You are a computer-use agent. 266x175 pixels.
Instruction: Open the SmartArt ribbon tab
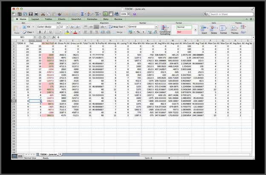tap(76, 19)
